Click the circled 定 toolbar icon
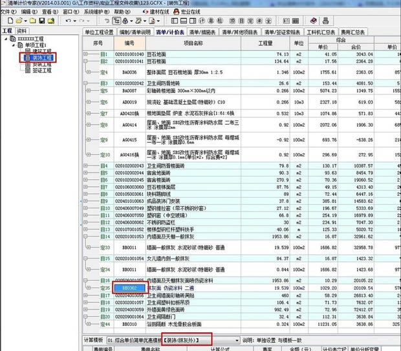The height and width of the screenshot is (351, 401). click(250, 21)
